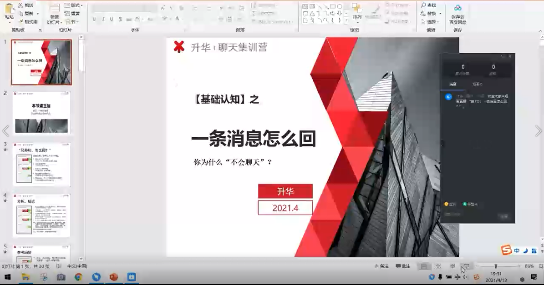
Task: Switch to Slide Sorter view icon
Action: click(438, 266)
